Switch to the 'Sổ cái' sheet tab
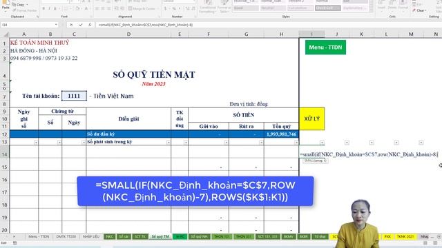Screen dimensions: 442x248 (124, 237)
